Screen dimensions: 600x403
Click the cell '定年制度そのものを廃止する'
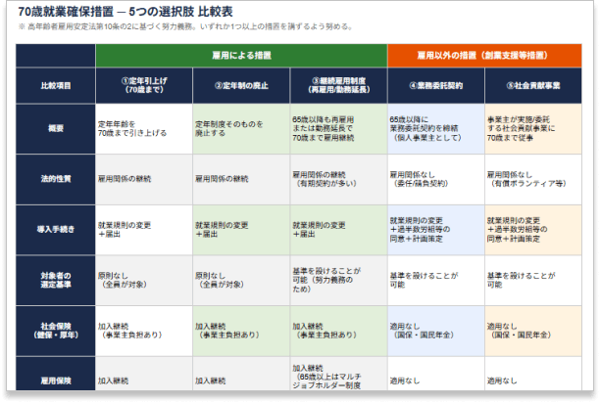click(x=241, y=129)
